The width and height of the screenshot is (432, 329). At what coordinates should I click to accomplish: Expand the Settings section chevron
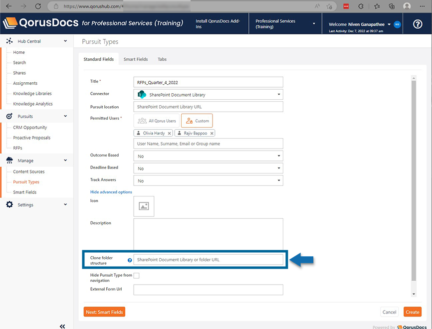point(65,204)
